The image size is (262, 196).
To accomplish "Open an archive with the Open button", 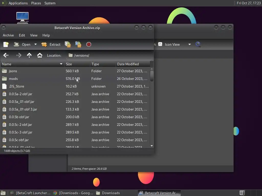I will point(22,44).
